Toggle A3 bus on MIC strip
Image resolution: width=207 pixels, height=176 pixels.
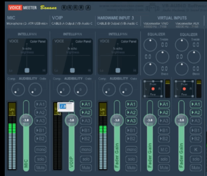click(x=40, y=121)
